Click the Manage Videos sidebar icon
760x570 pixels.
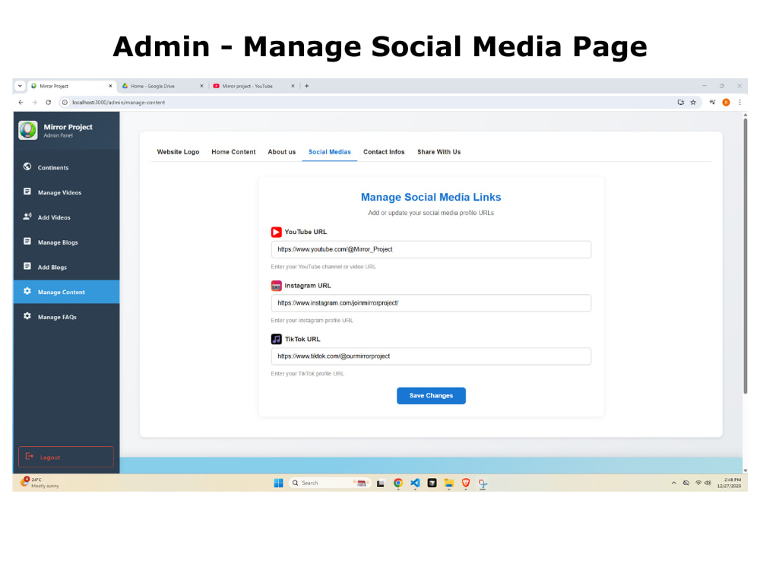(x=27, y=192)
